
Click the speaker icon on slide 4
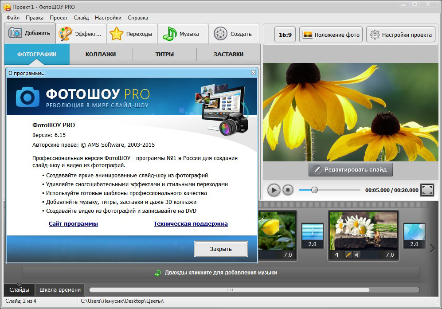tap(357, 254)
